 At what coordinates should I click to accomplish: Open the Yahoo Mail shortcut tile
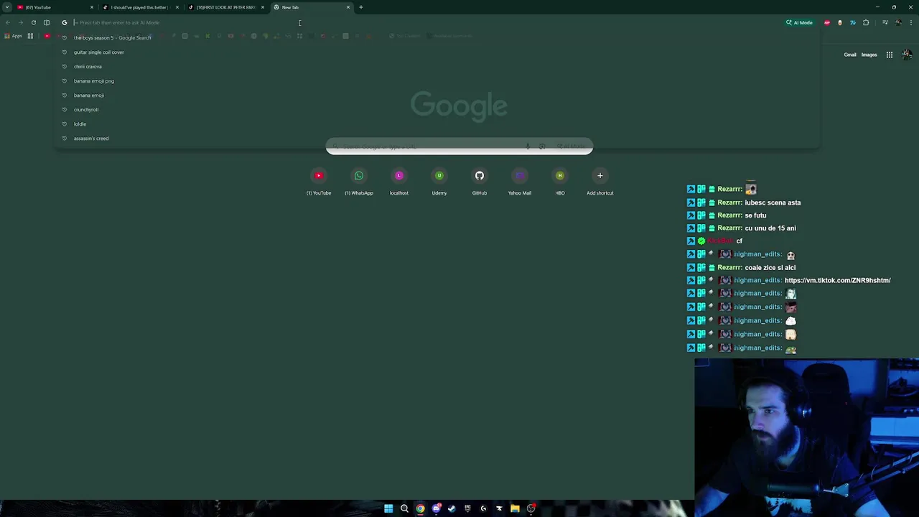click(x=520, y=182)
